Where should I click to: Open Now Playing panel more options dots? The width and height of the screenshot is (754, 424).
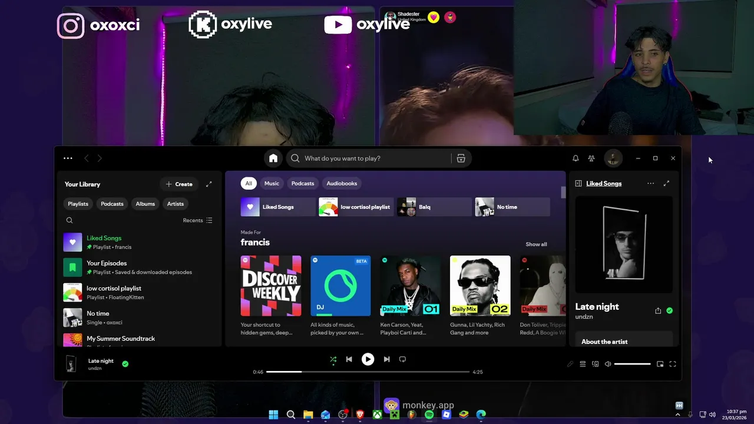(x=650, y=184)
